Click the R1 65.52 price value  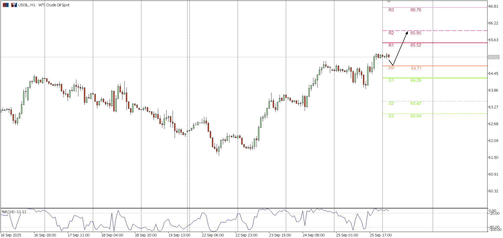pyautogui.click(x=416, y=45)
